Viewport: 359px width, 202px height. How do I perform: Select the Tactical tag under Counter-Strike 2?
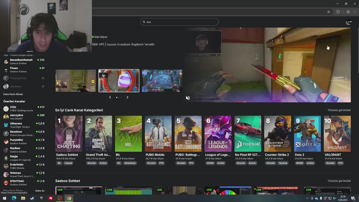coord(283,163)
